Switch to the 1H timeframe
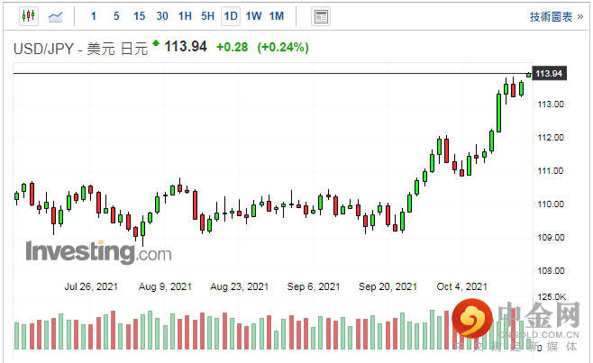Screen dimensions: 593x363 [185, 16]
